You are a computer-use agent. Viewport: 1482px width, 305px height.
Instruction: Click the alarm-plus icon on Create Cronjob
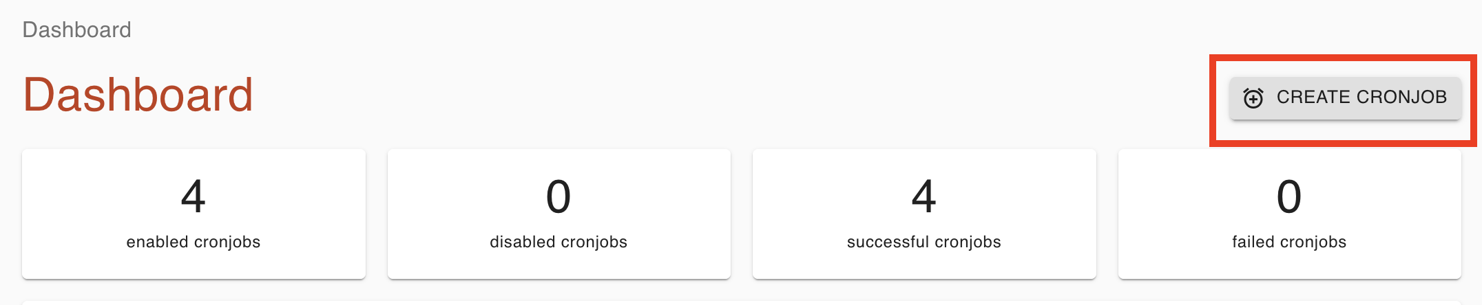(x=1253, y=98)
